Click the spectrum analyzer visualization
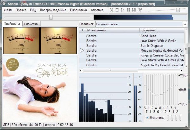 (106, 97)
